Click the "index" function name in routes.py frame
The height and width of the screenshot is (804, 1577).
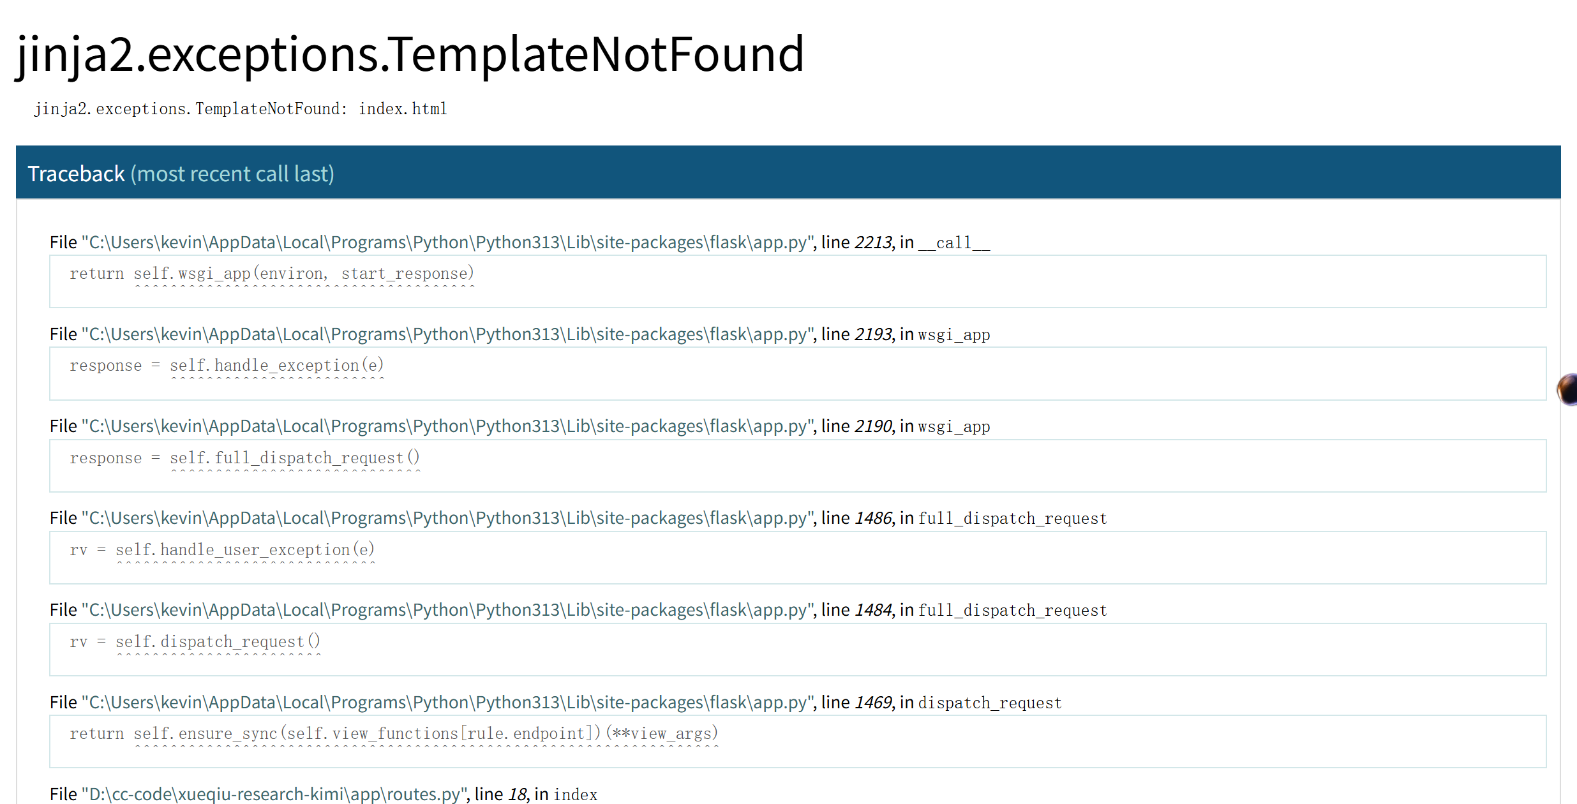pos(576,795)
